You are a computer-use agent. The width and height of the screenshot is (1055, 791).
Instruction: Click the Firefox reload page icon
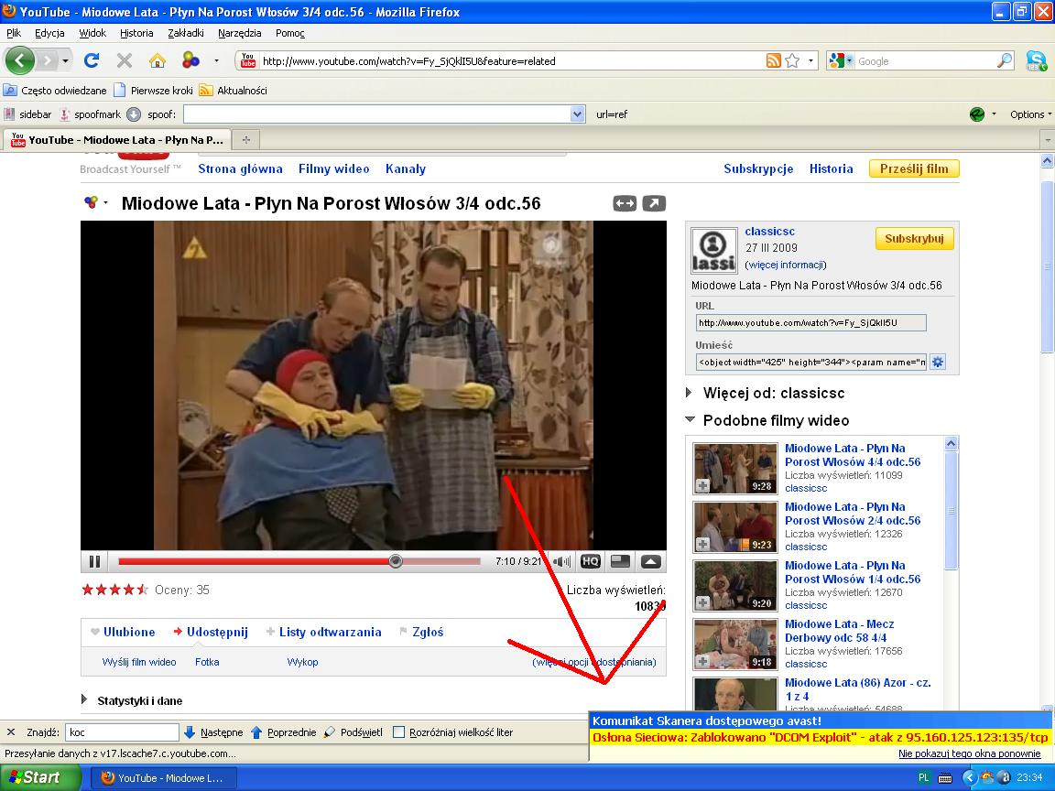click(92, 61)
